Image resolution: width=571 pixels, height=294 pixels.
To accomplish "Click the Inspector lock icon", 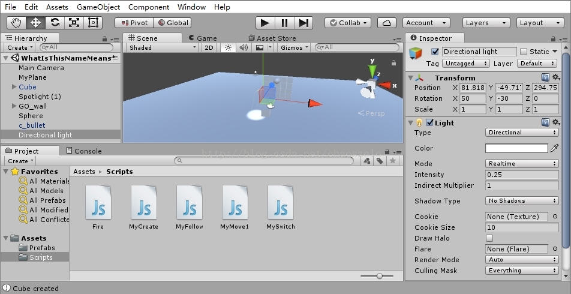I will click(x=553, y=38).
